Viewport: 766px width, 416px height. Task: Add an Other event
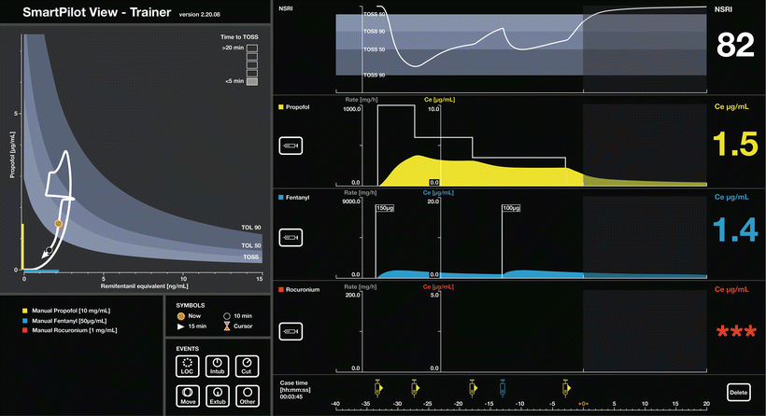[x=245, y=396]
